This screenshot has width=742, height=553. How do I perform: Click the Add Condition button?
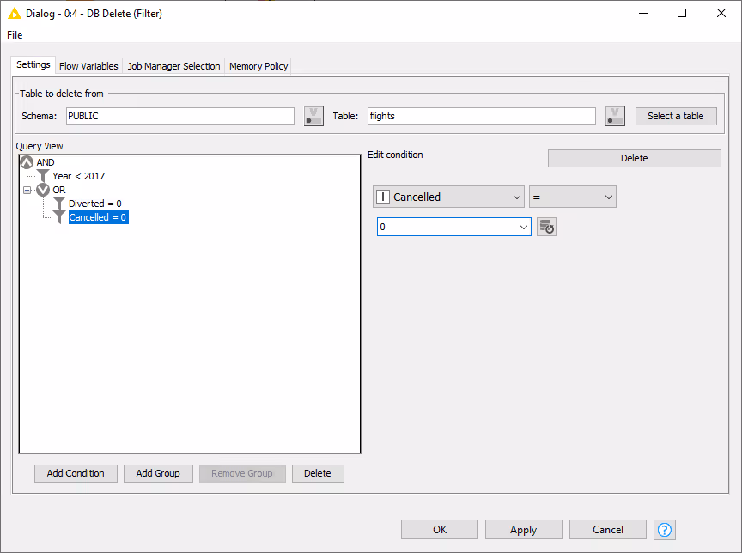pos(76,473)
